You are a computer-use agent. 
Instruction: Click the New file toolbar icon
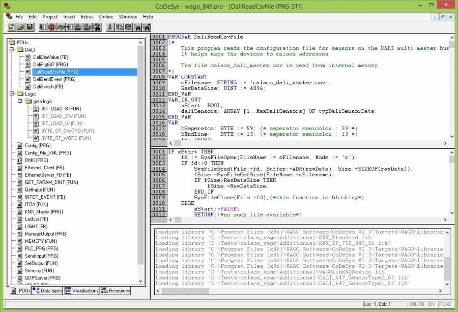tap(11, 27)
